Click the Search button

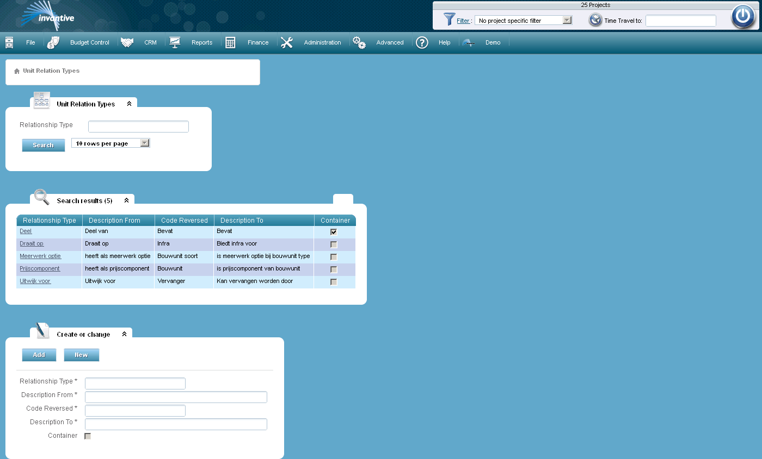click(x=43, y=145)
